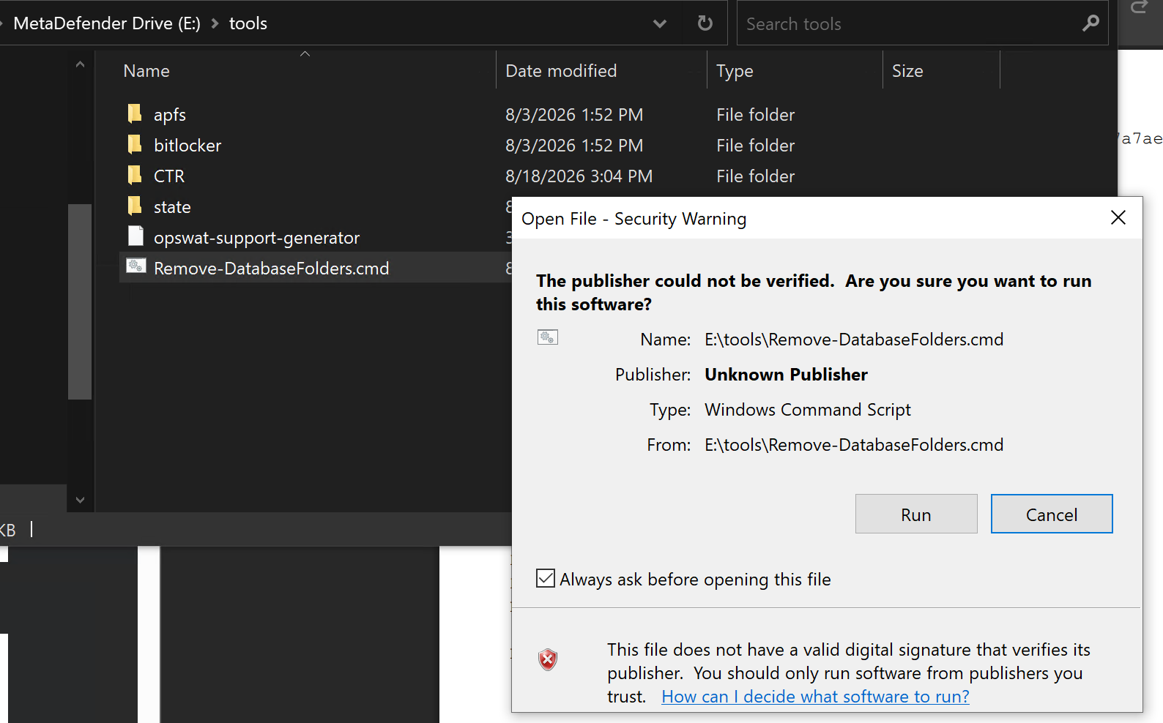
Task: Select the CTR folder name
Action: point(169,176)
